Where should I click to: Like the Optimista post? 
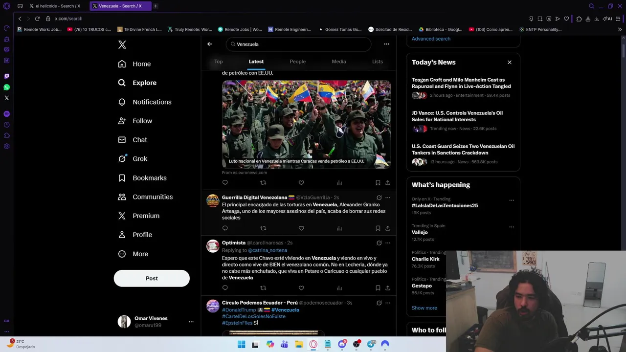[x=301, y=288]
